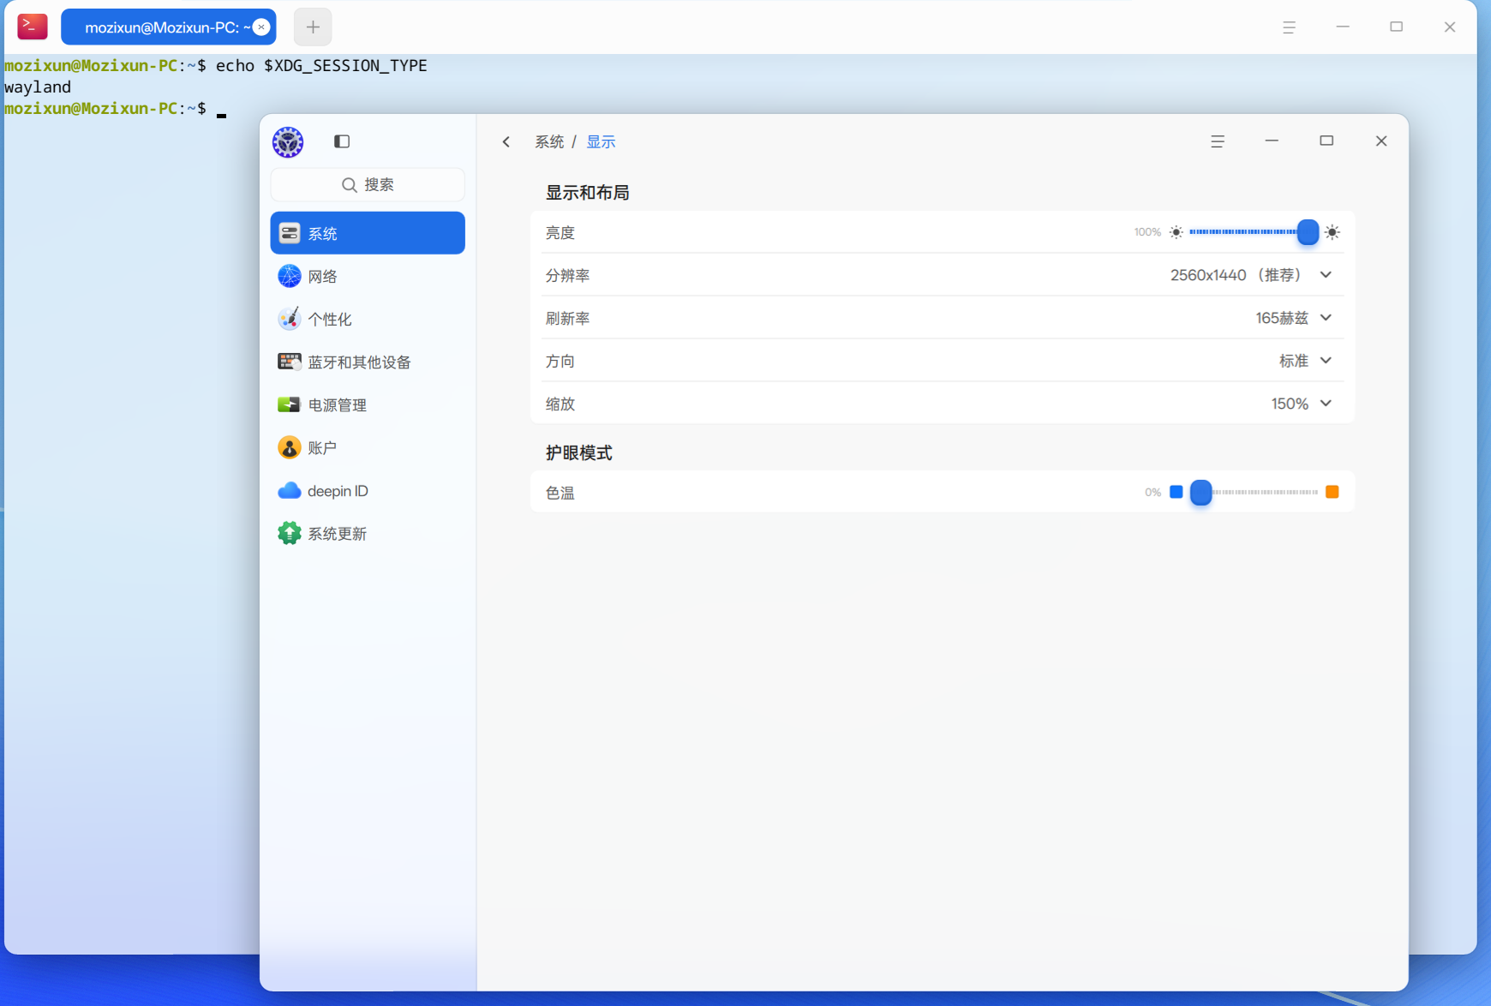
Task: Click the high brightness sun icon
Action: click(x=1332, y=232)
